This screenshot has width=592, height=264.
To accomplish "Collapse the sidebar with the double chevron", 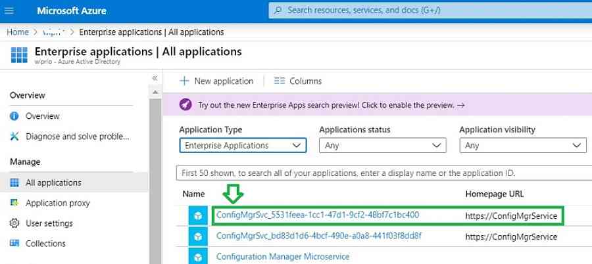I will point(155,78).
